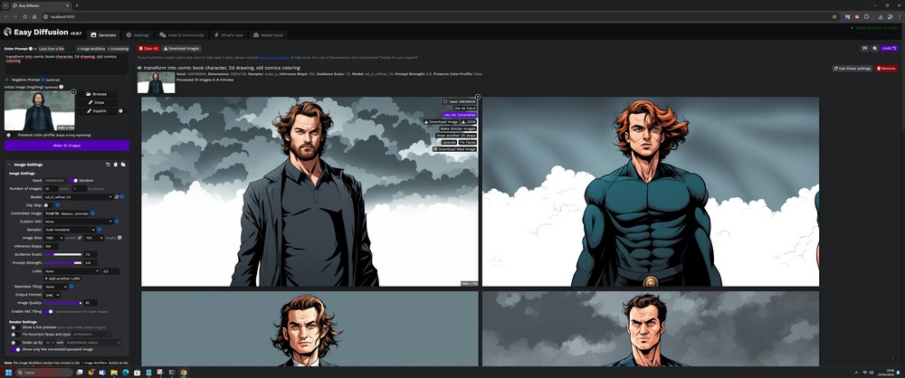Screen dimensions: 905x378
Task: Open Chrome from the Windows taskbar
Action: 184,372
